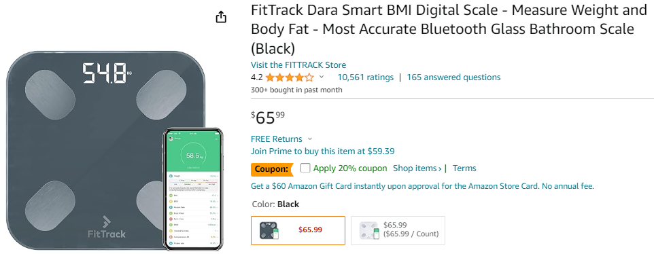Image resolution: width=654 pixels, height=254 pixels.
Task: Click the black scale thumbnail icon in swatch
Action: pos(269,230)
